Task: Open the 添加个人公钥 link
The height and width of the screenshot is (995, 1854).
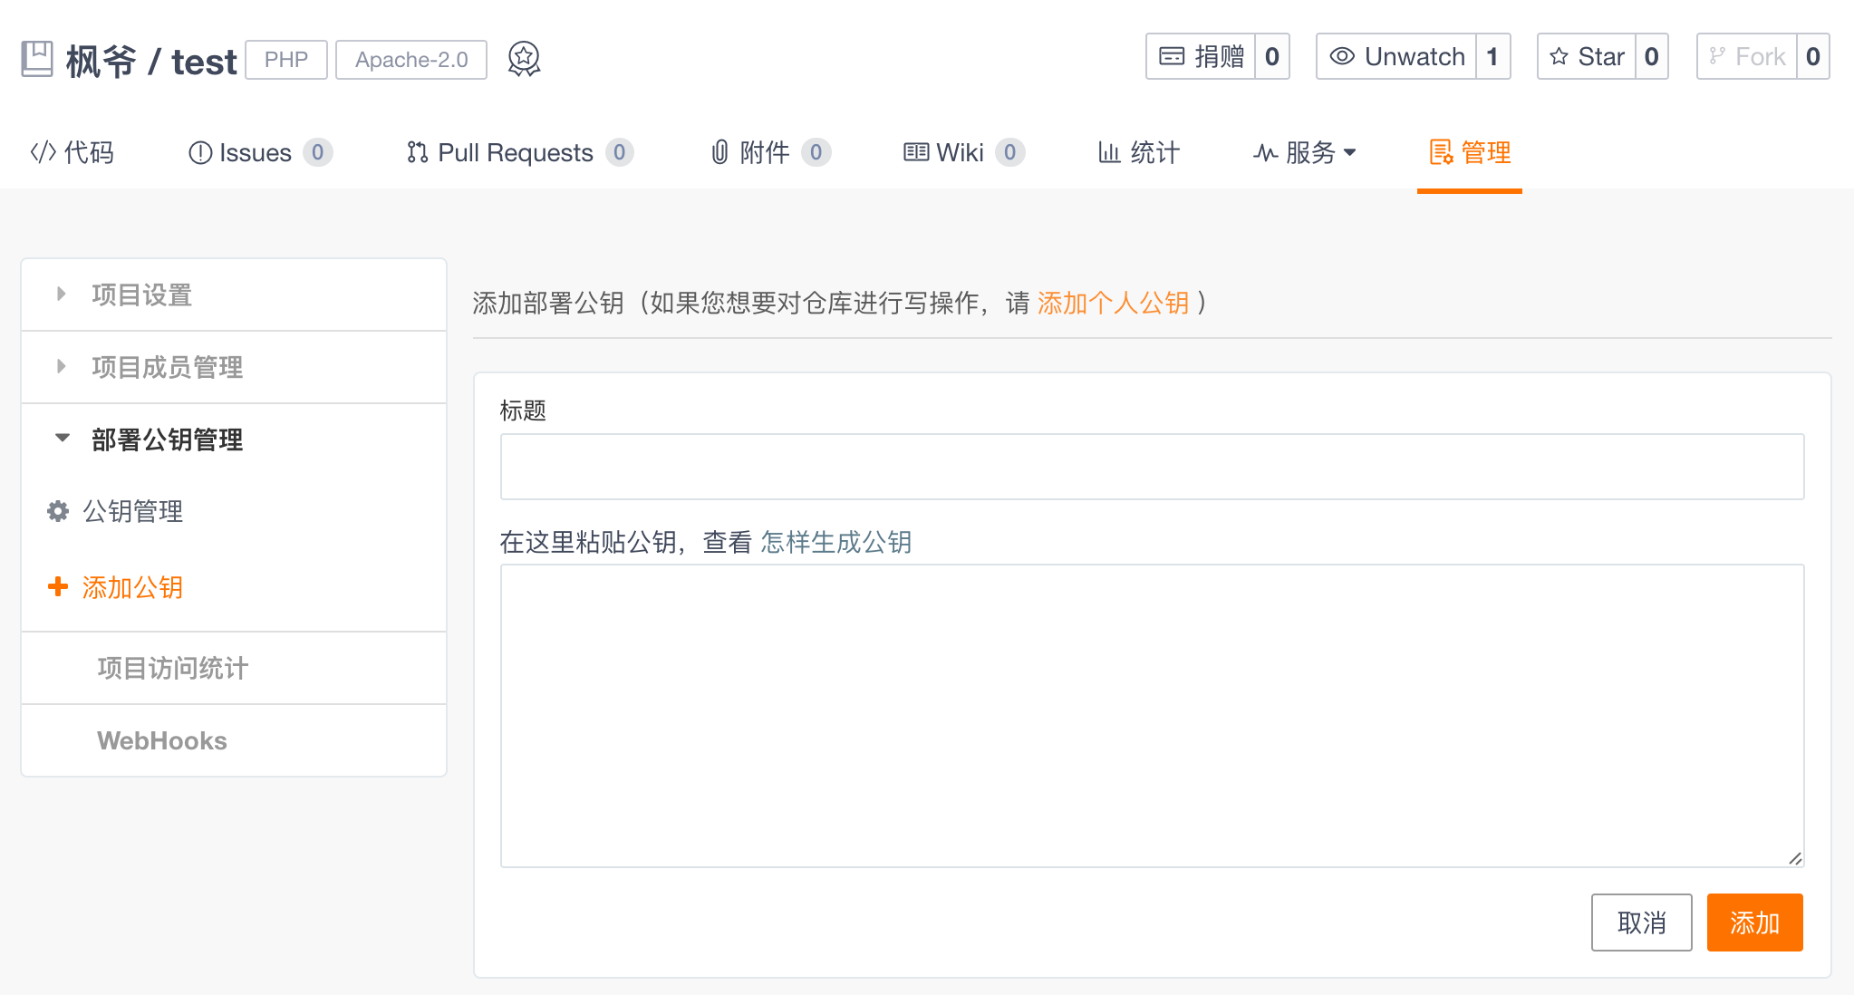Action: click(1113, 303)
